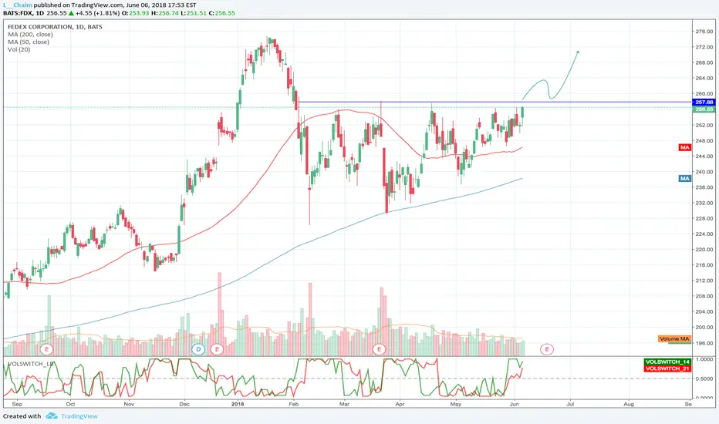Screen dimensions: 719x424
Task: Click the Mar label on time axis
Action: coord(344,404)
